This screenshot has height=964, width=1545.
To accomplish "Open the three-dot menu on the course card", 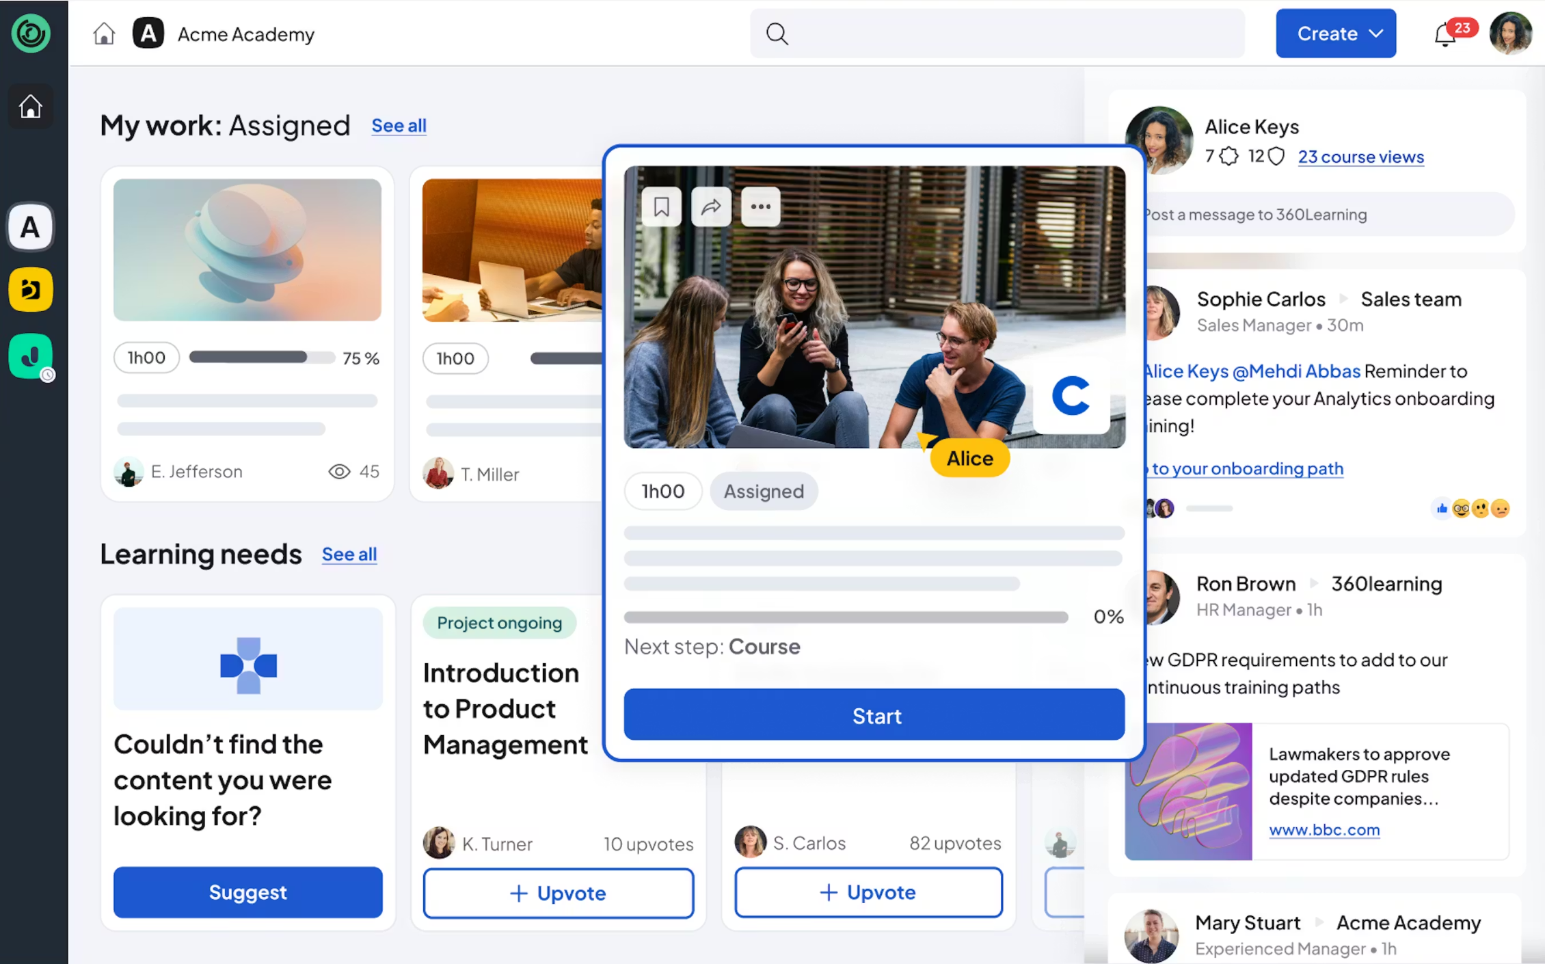I will [760, 206].
